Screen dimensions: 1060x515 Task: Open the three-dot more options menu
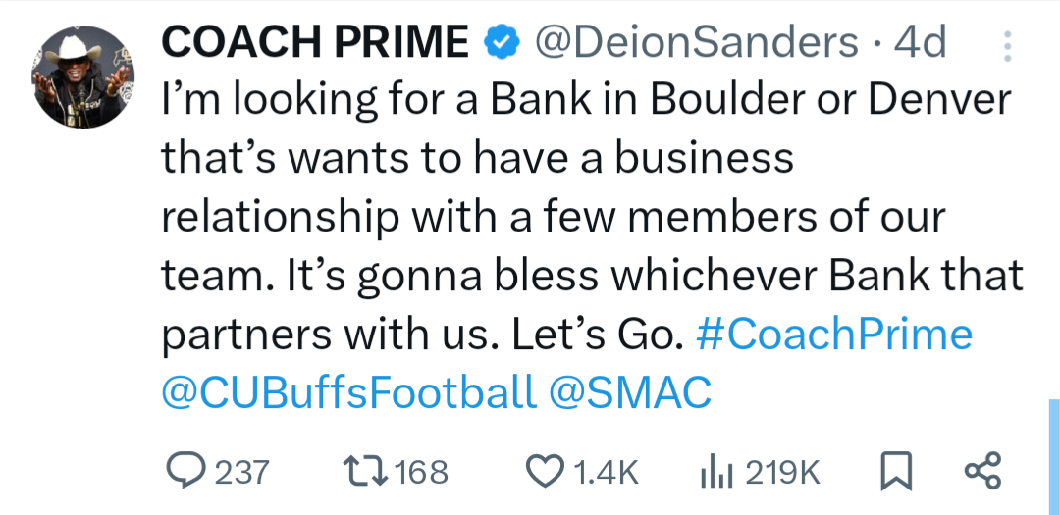1007,45
